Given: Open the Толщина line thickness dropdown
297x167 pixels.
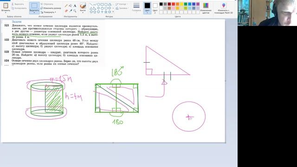Looking at the screenshot, I should tap(136, 7).
